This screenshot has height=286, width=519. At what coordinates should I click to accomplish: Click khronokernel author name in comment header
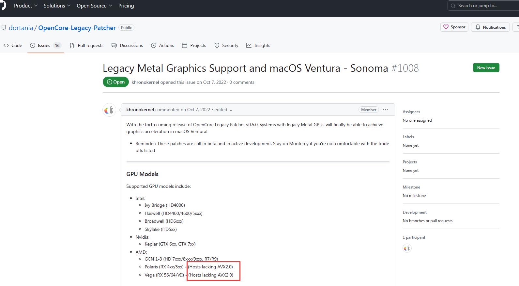coord(140,110)
